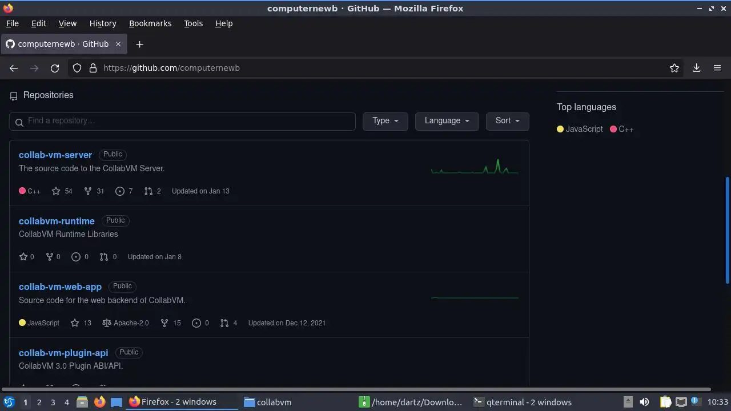Open the collab-vm-web-app repository
The image size is (731, 411).
pos(60,287)
